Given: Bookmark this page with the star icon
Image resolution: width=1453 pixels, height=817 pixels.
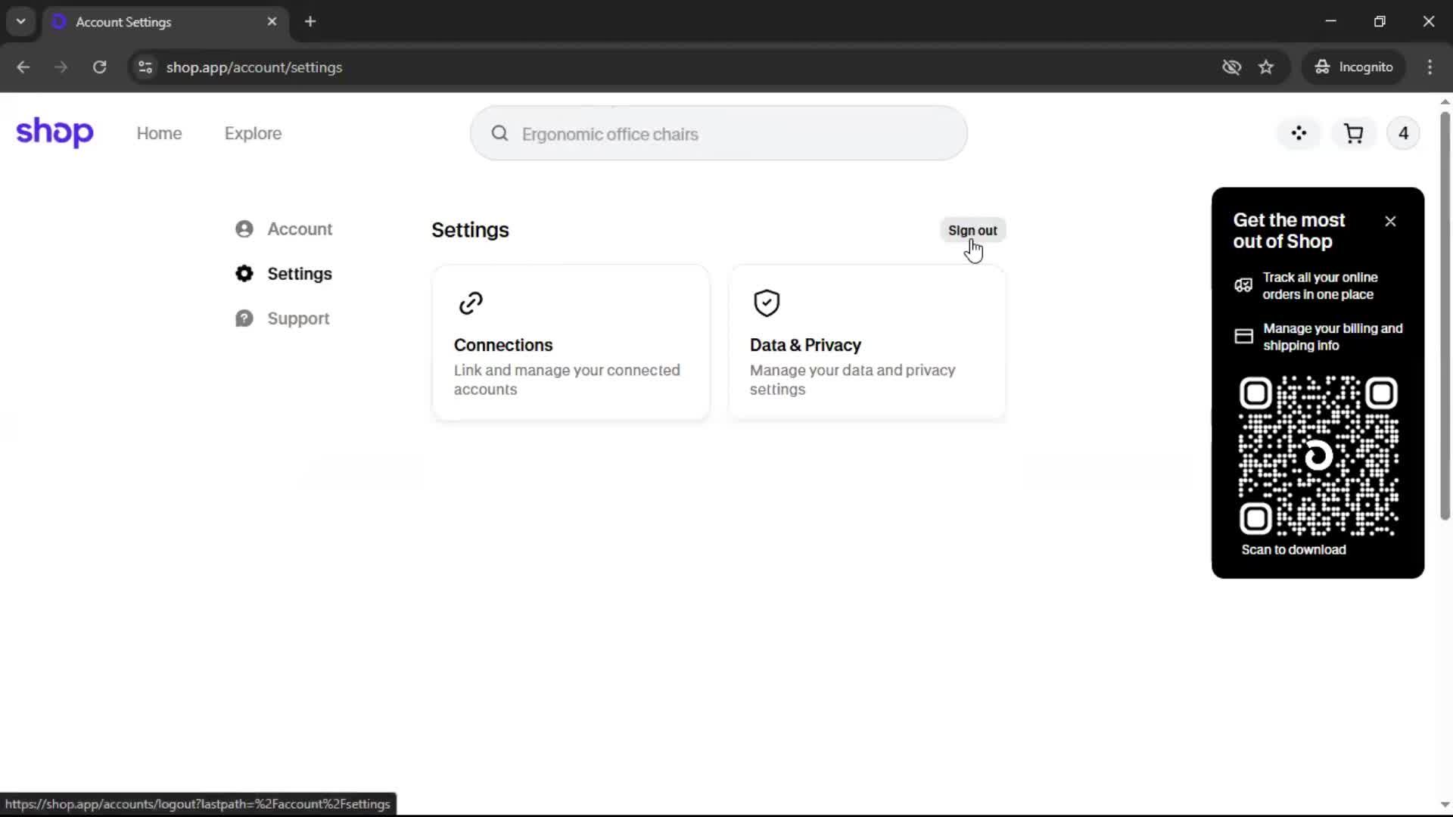Looking at the screenshot, I should 1266,67.
